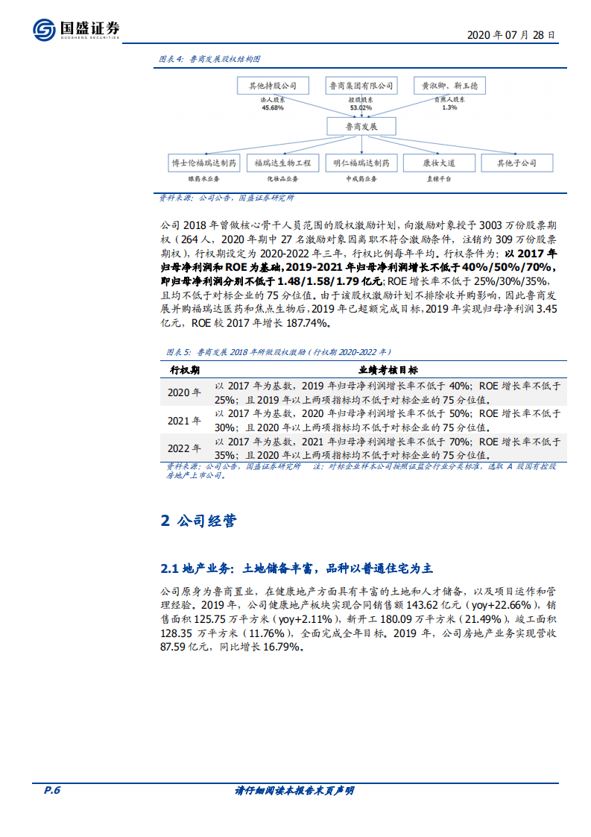The width and height of the screenshot is (591, 837).
Task: Click the 直销平台 label
Action: [439, 179]
